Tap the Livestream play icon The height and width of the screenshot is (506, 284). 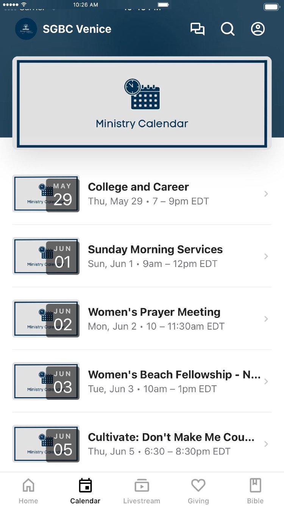(142, 486)
